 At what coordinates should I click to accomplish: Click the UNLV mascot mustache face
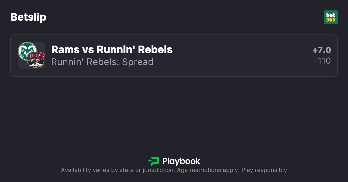(x=36, y=64)
